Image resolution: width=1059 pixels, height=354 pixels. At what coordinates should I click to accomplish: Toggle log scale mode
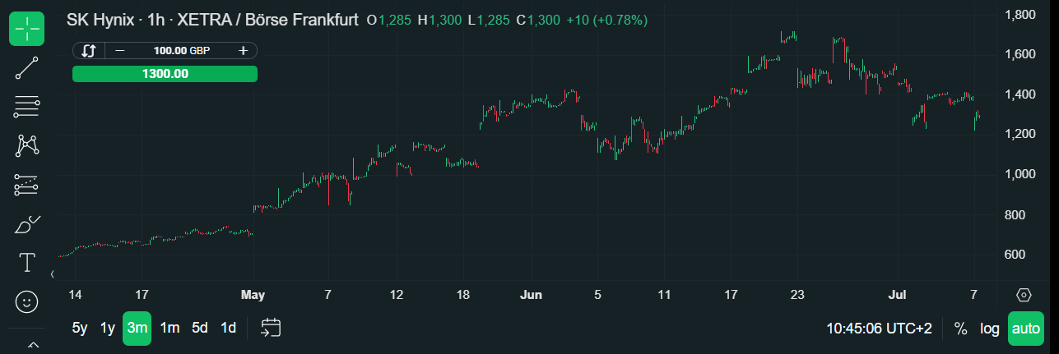(990, 329)
